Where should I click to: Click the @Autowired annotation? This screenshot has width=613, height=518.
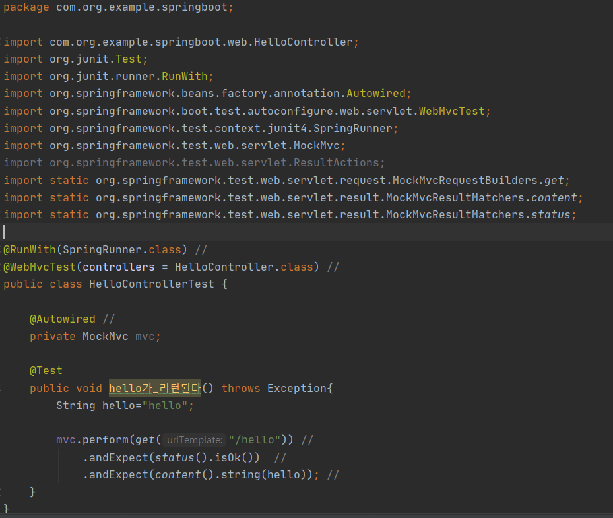point(63,319)
